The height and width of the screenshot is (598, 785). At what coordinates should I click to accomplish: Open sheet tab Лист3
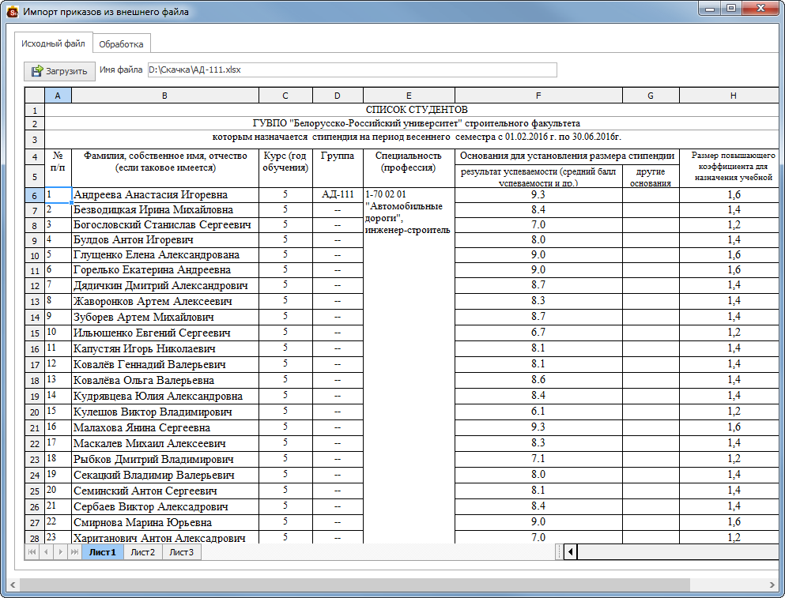pyautogui.click(x=181, y=552)
